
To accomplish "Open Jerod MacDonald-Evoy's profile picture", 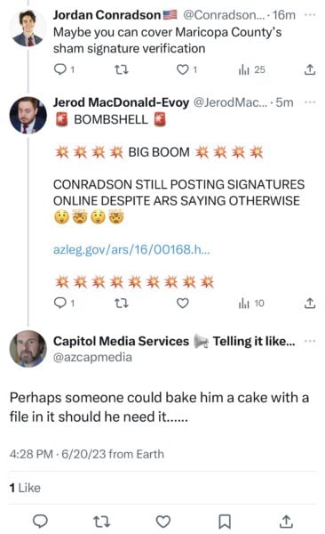I will point(28,115).
